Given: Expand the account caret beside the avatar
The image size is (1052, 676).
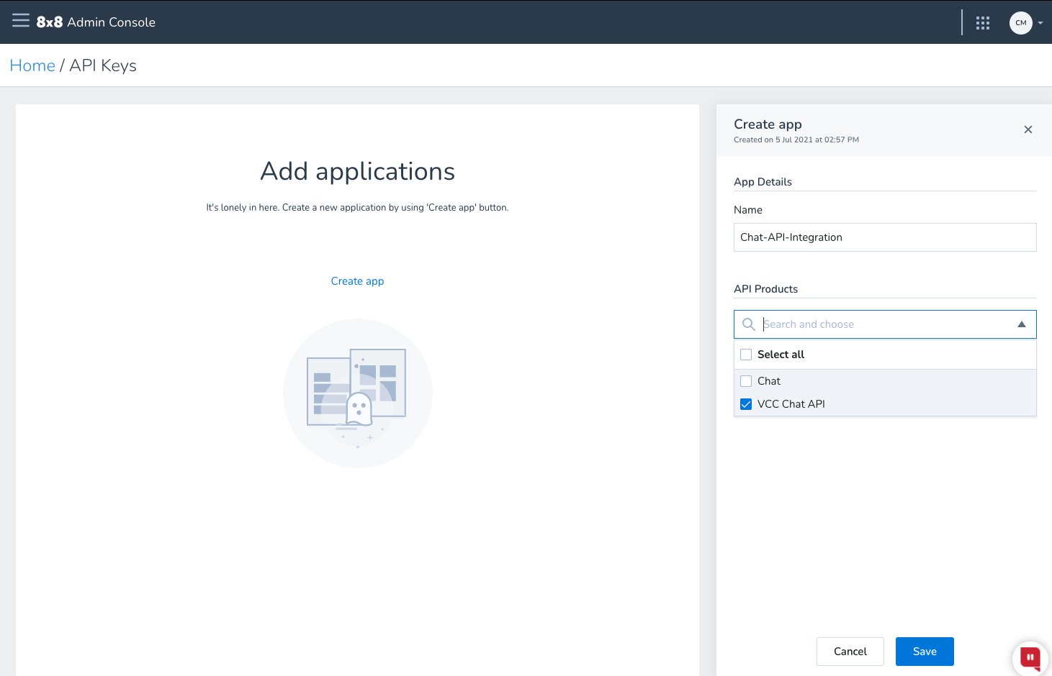Looking at the screenshot, I should (1040, 23).
